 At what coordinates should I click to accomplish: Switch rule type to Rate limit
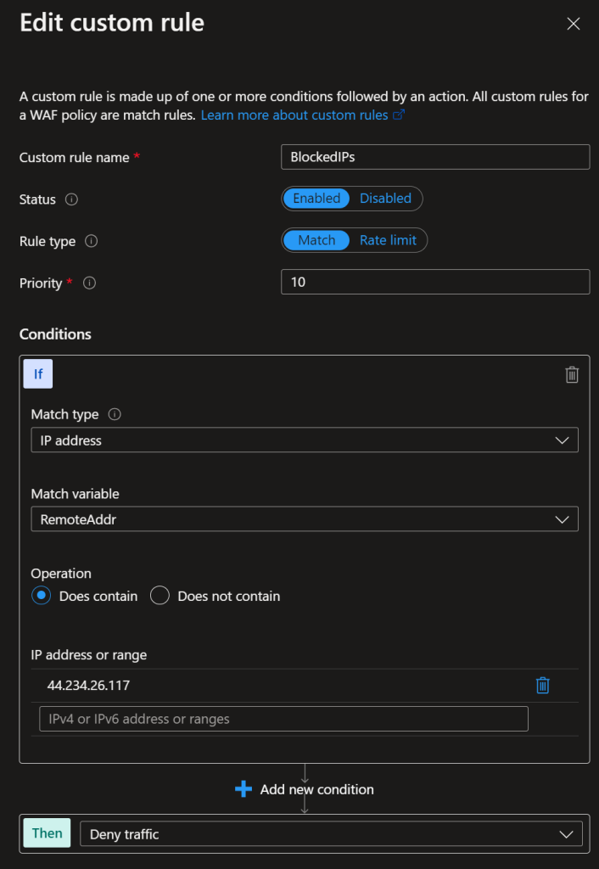click(x=388, y=240)
